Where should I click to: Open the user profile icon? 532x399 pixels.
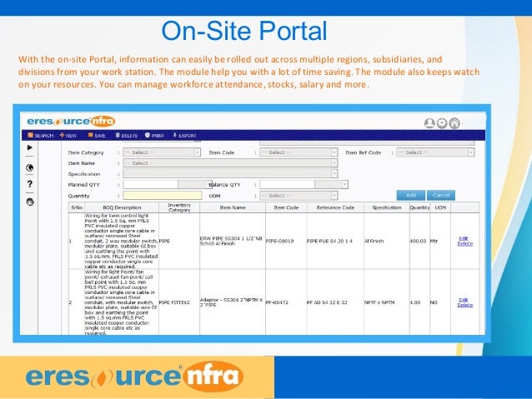(x=429, y=123)
